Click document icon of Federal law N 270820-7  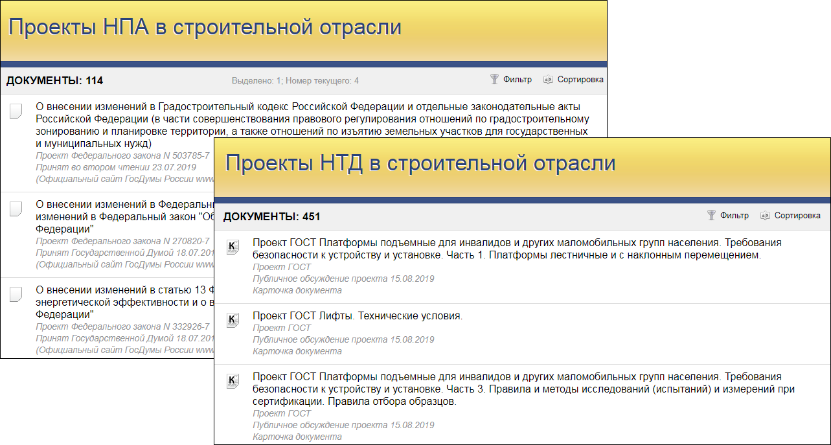coord(16,209)
